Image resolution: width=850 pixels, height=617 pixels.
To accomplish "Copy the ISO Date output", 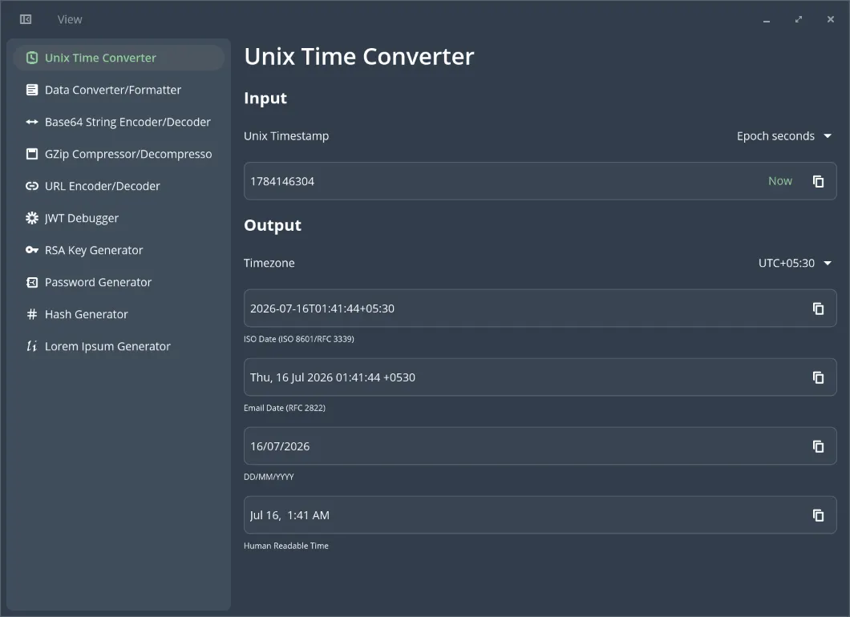I will [818, 308].
